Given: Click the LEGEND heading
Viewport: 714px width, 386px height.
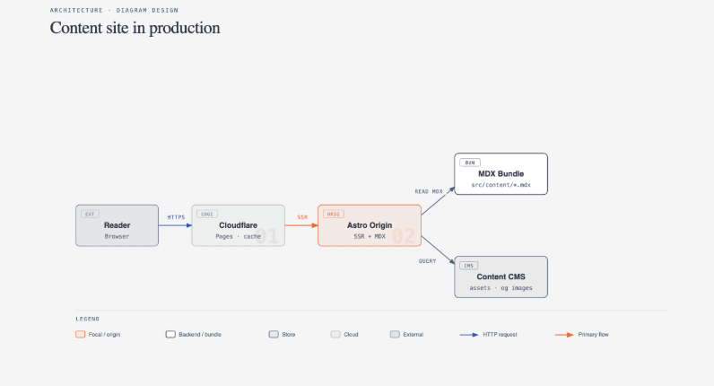Looking at the screenshot, I should 87,319.
